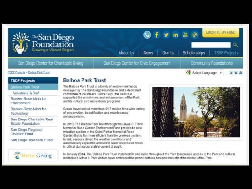Open the Select Language dropdown
Screen dimensions: 252x189
[204, 73]
